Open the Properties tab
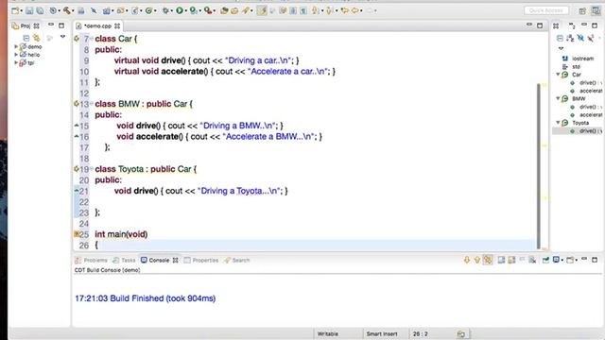605x340 pixels. click(201, 261)
